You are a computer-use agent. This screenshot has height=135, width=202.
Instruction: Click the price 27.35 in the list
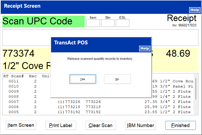[151, 102]
